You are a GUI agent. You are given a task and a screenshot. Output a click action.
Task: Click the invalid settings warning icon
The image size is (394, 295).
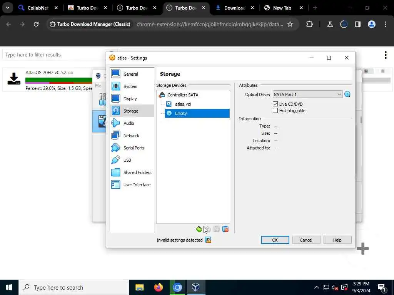tap(208, 240)
